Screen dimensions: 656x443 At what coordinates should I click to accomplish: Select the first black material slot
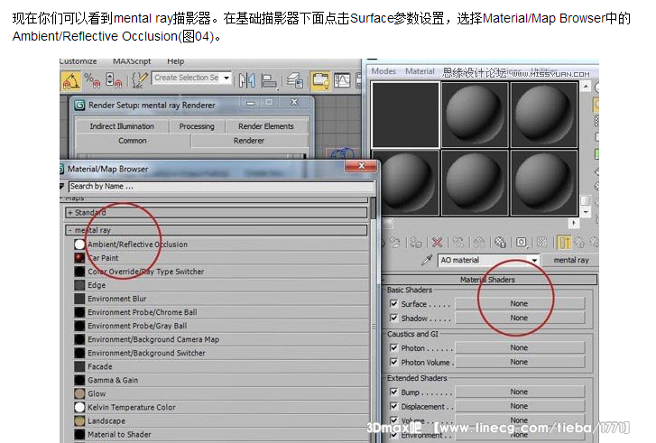405,115
